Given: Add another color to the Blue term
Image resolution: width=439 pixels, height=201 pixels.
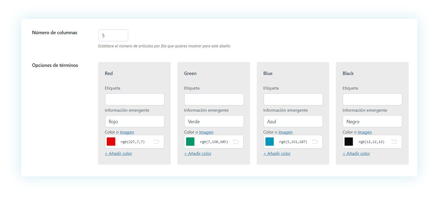Looking at the screenshot, I should tap(277, 154).
